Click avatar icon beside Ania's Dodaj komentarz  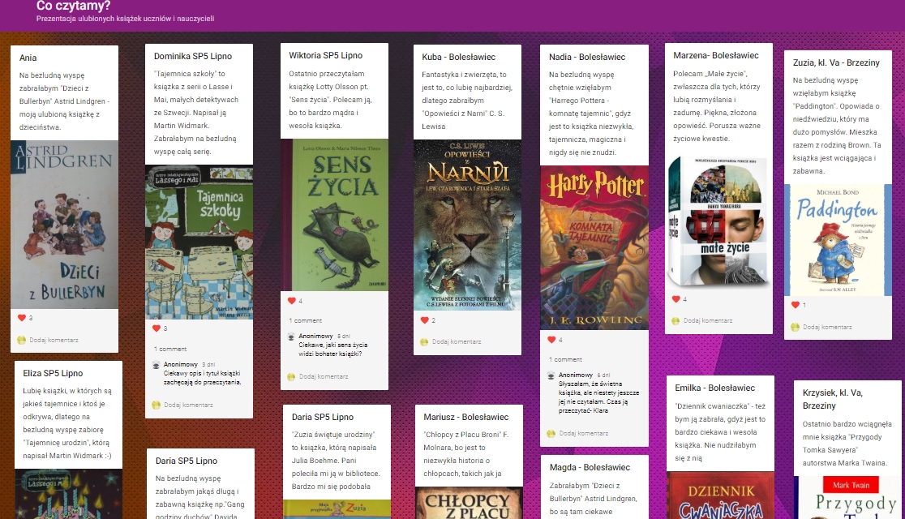pyautogui.click(x=21, y=340)
